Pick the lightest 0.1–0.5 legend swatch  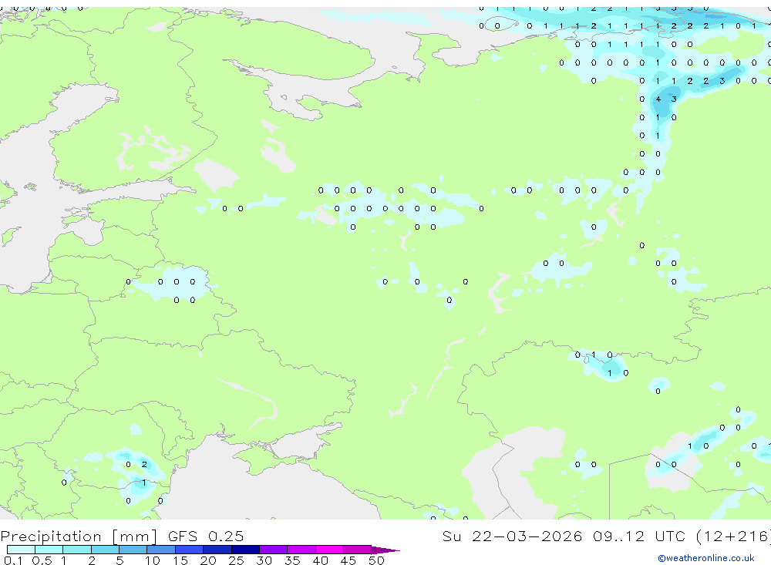click(x=21, y=550)
